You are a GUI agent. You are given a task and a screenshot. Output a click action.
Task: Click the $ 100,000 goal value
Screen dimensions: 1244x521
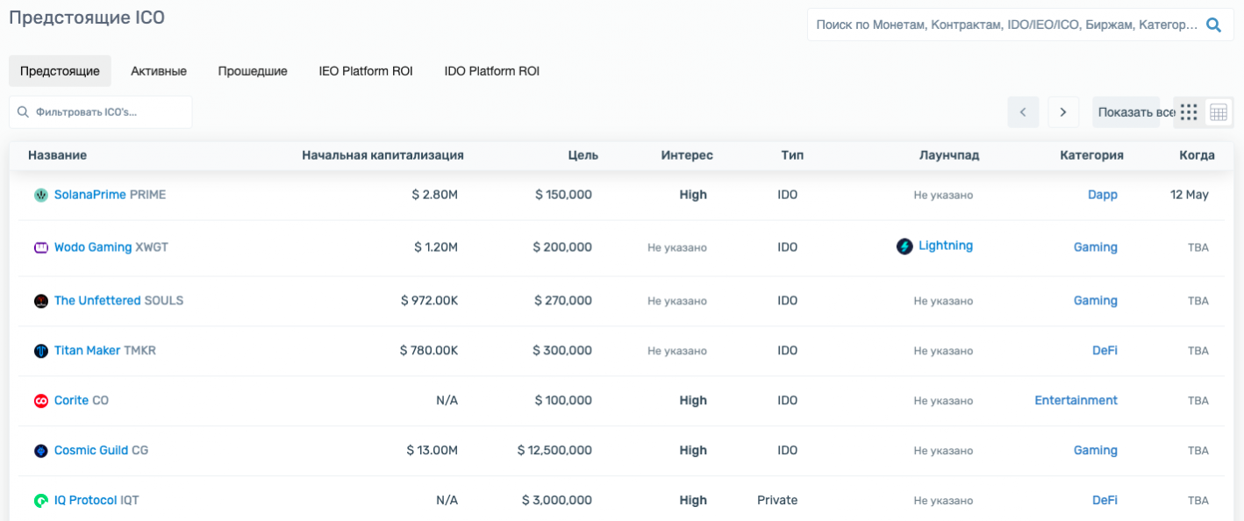[x=563, y=401]
